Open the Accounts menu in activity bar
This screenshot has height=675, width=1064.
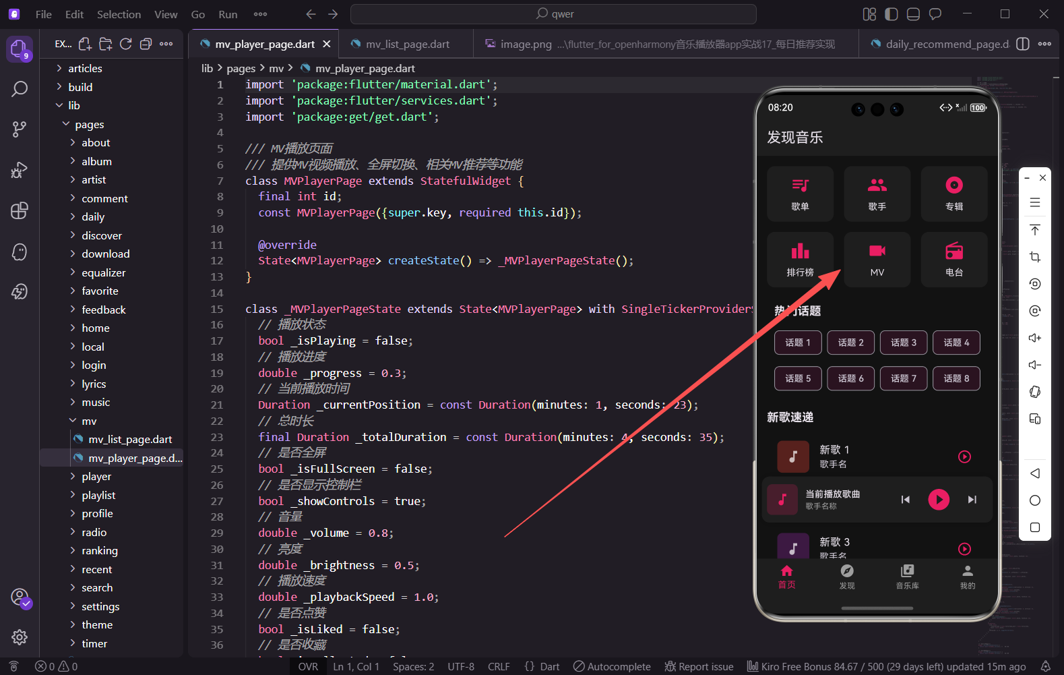20,597
